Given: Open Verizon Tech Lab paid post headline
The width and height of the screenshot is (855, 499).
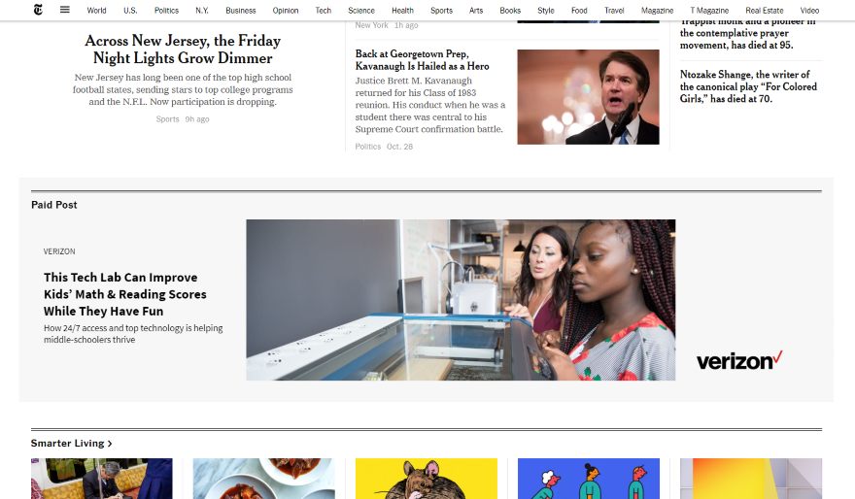Looking at the screenshot, I should [x=125, y=294].
